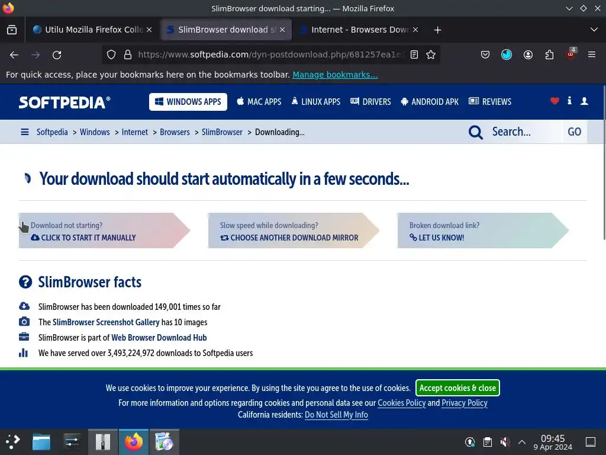Report broken link via Let Us Know
The height and width of the screenshot is (455, 606).
pyautogui.click(x=482, y=230)
